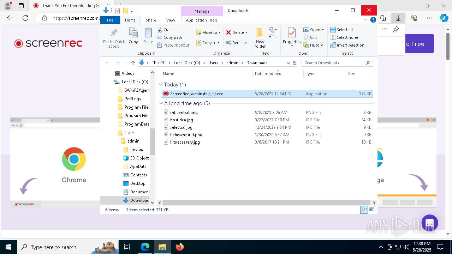
Task: Click the Edge browser refresh button
Action: pos(25,18)
